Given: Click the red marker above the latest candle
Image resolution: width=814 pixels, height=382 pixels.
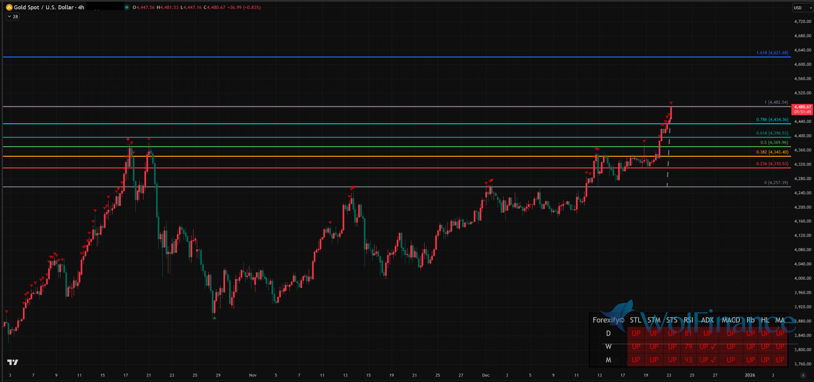Looking at the screenshot, I should point(671,103).
